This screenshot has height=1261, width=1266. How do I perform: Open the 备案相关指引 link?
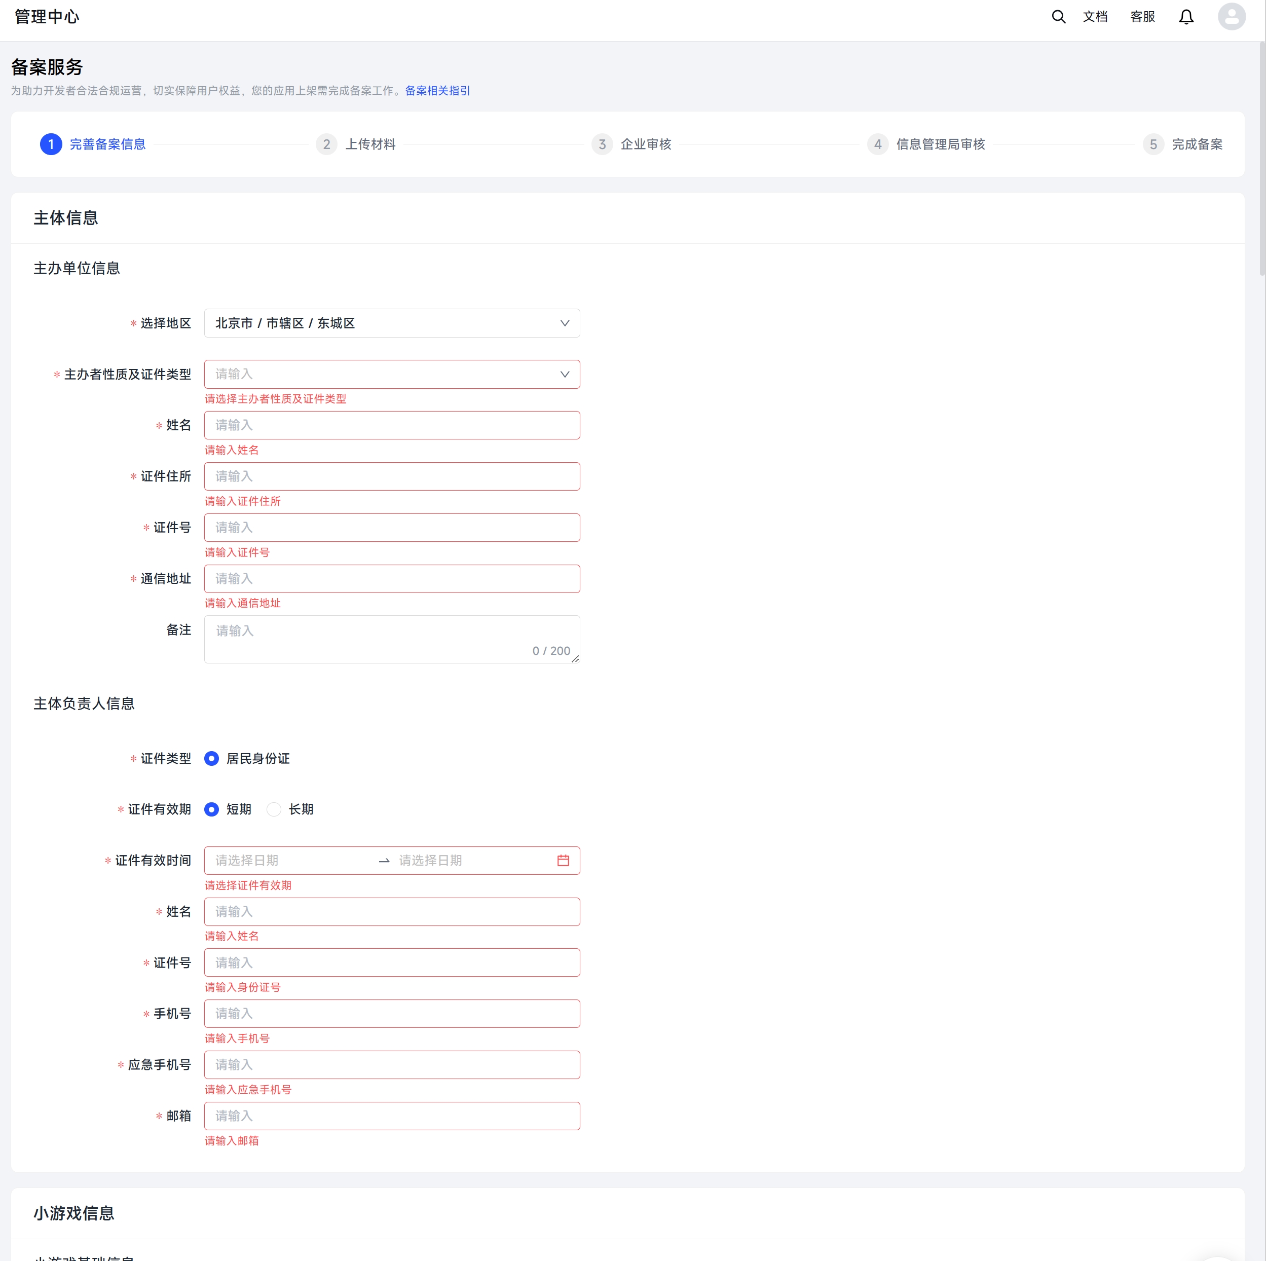tap(437, 90)
